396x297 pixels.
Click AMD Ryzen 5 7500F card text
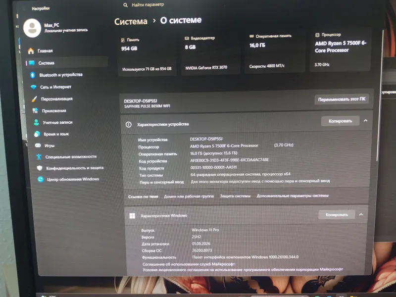click(x=341, y=47)
